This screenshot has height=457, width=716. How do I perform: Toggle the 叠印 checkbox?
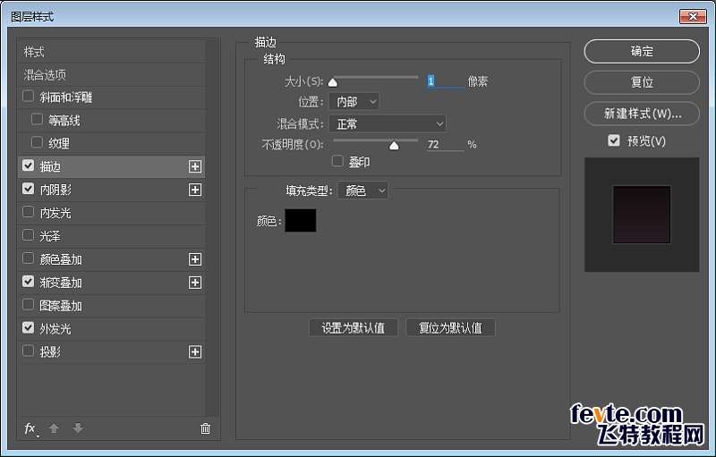[x=337, y=161]
